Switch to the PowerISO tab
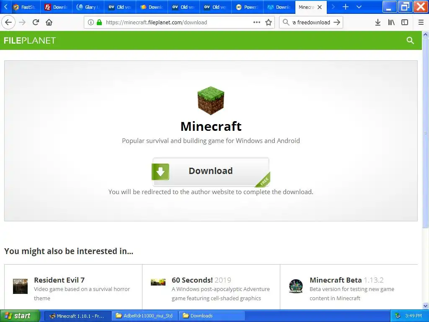 [247, 7]
